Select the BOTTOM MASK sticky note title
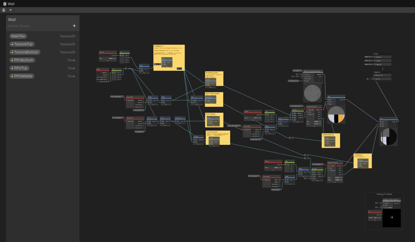 (x=213, y=94)
